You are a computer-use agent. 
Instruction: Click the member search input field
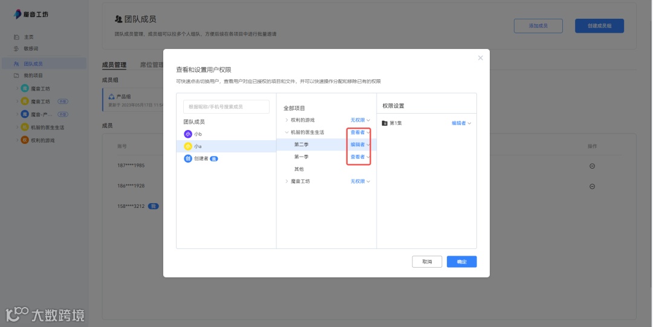pyautogui.click(x=226, y=106)
